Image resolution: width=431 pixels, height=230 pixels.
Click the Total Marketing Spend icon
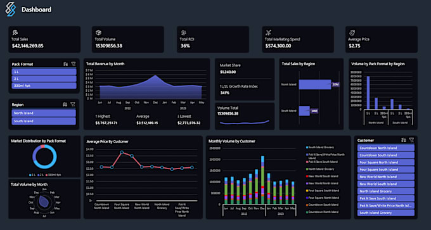tap(268, 33)
